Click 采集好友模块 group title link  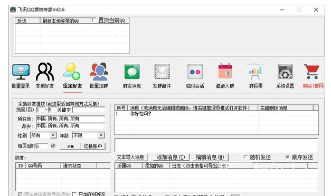click(x=59, y=104)
